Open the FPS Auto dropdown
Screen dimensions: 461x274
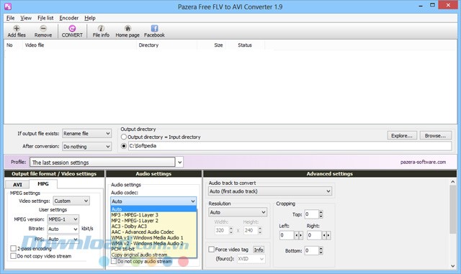pos(63,239)
